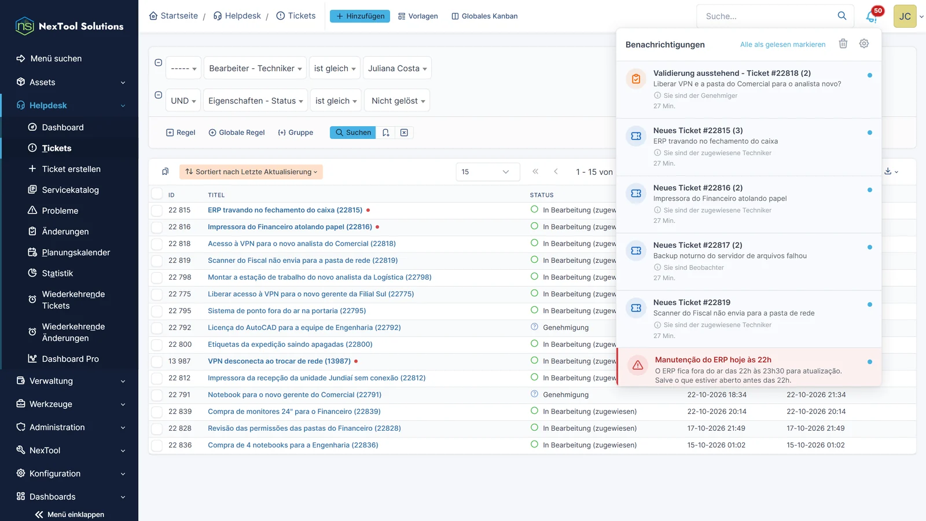
Task: Go to the first page of results
Action: [535, 171]
